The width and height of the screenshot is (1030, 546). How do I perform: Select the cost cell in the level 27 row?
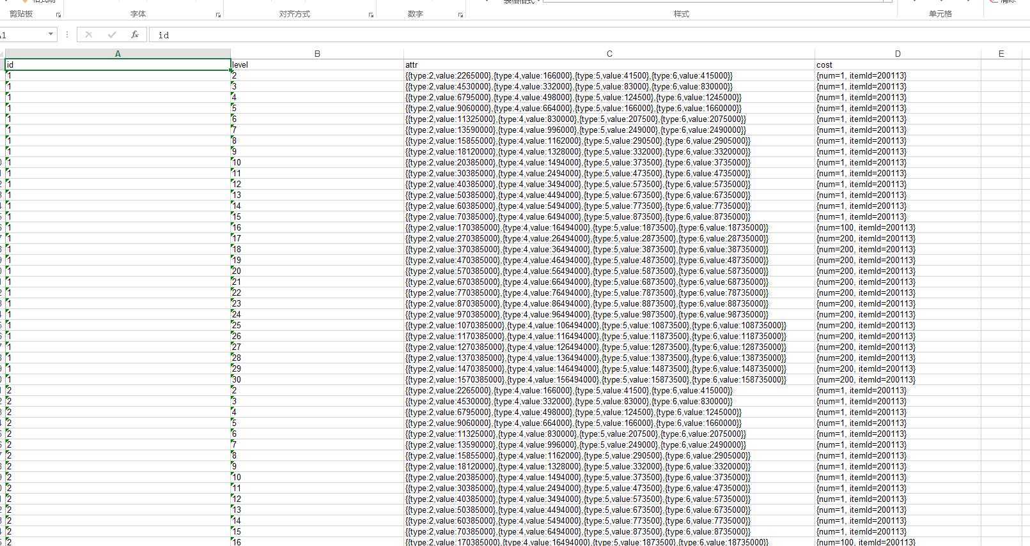coord(898,347)
